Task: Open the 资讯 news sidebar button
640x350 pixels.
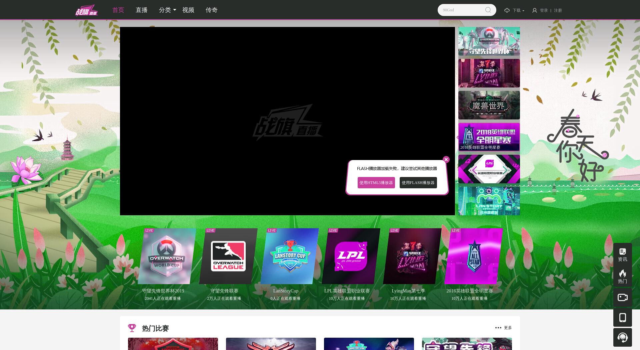Action: 622,255
